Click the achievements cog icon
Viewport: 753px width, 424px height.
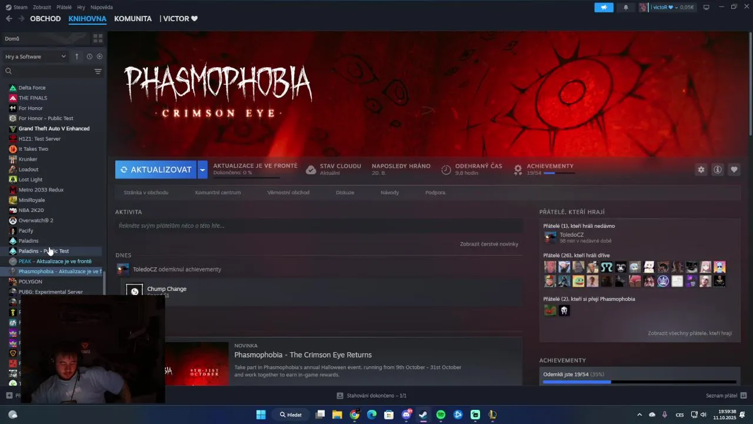point(518,170)
